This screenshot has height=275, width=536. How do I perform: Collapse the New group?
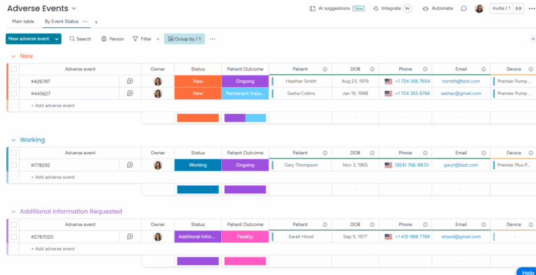pos(13,56)
